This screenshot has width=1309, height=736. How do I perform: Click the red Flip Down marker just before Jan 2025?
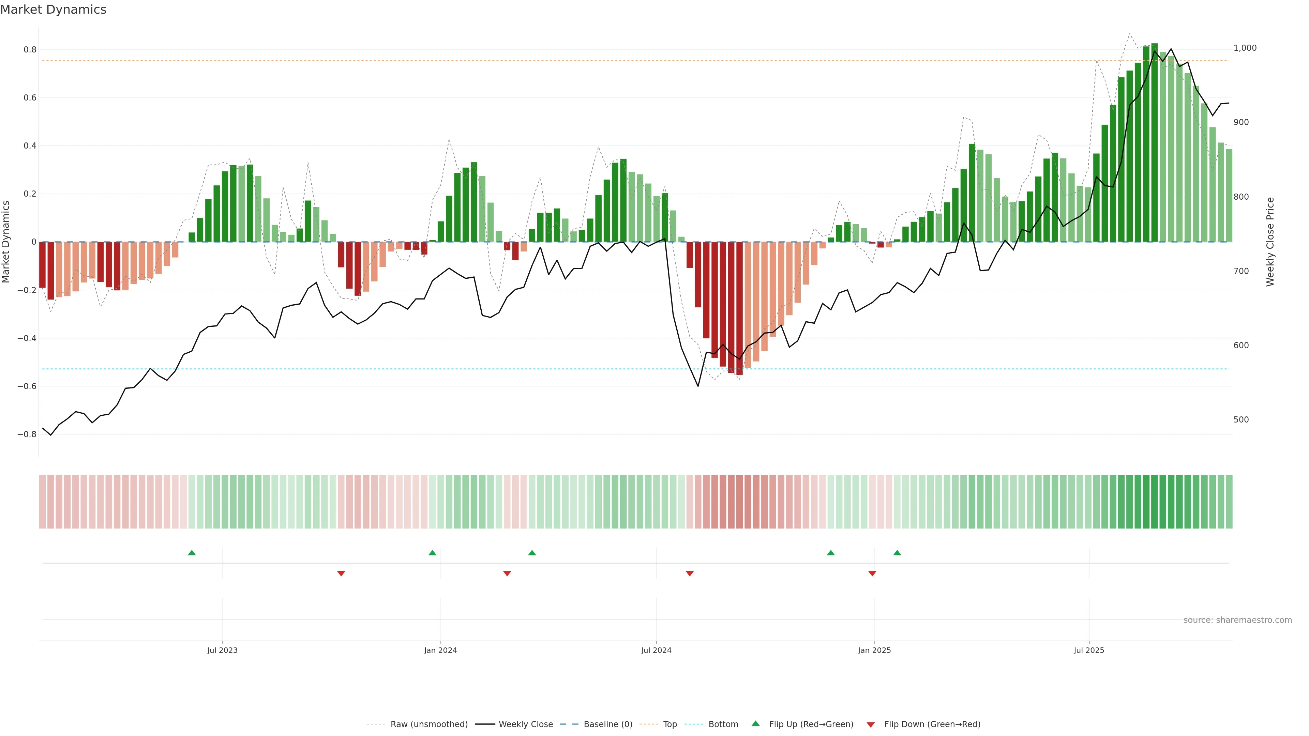pos(873,573)
